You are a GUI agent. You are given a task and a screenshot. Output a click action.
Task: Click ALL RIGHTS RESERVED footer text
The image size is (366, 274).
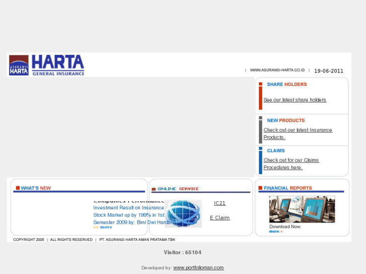(x=71, y=240)
